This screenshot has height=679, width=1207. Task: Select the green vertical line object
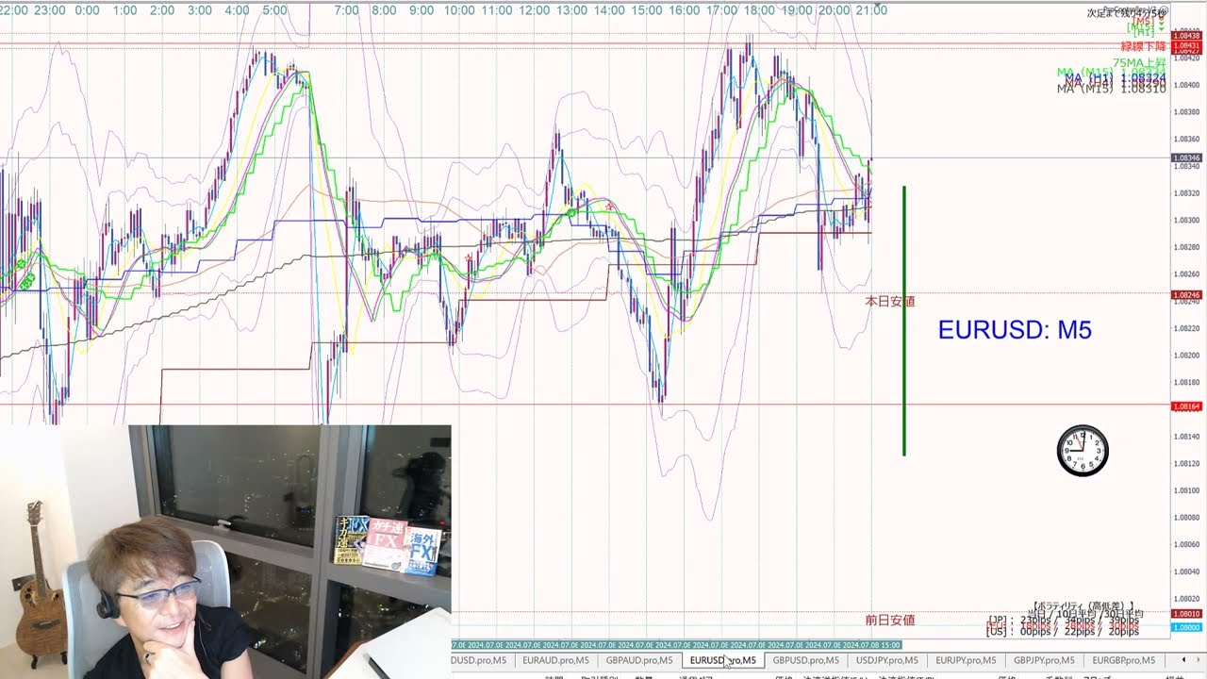(x=904, y=321)
